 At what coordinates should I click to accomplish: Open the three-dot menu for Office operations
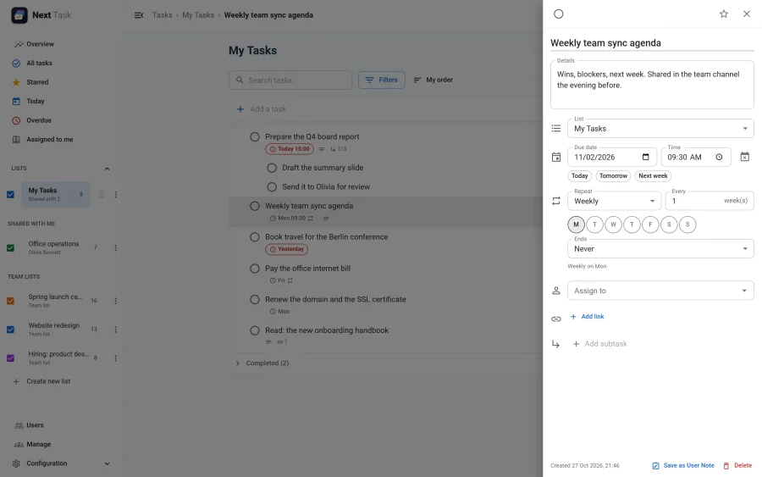pos(116,248)
